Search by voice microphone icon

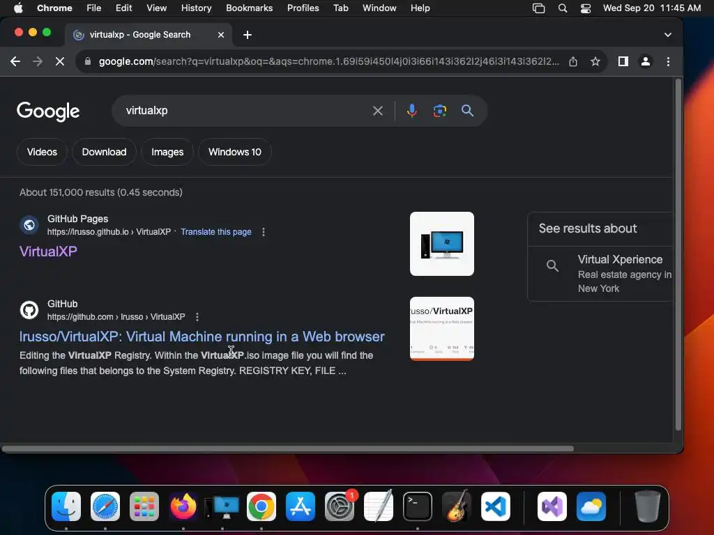tap(411, 111)
